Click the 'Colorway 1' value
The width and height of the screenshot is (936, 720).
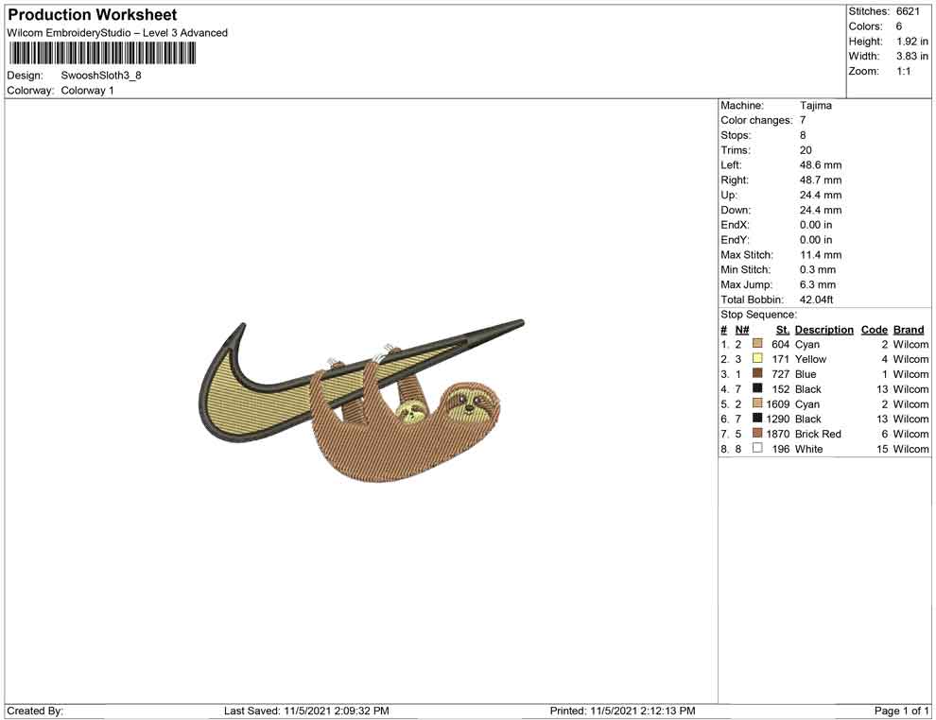[x=87, y=91]
